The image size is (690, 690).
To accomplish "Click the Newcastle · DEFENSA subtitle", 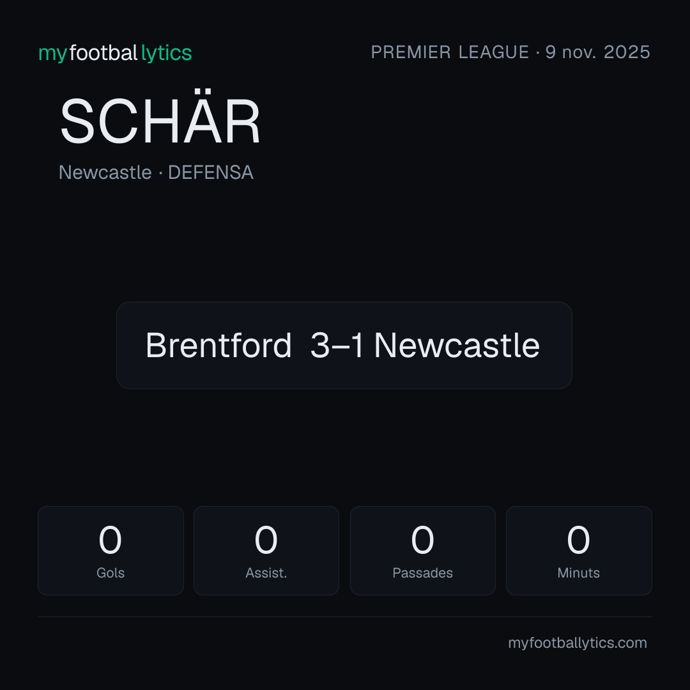I will pyautogui.click(x=157, y=172).
